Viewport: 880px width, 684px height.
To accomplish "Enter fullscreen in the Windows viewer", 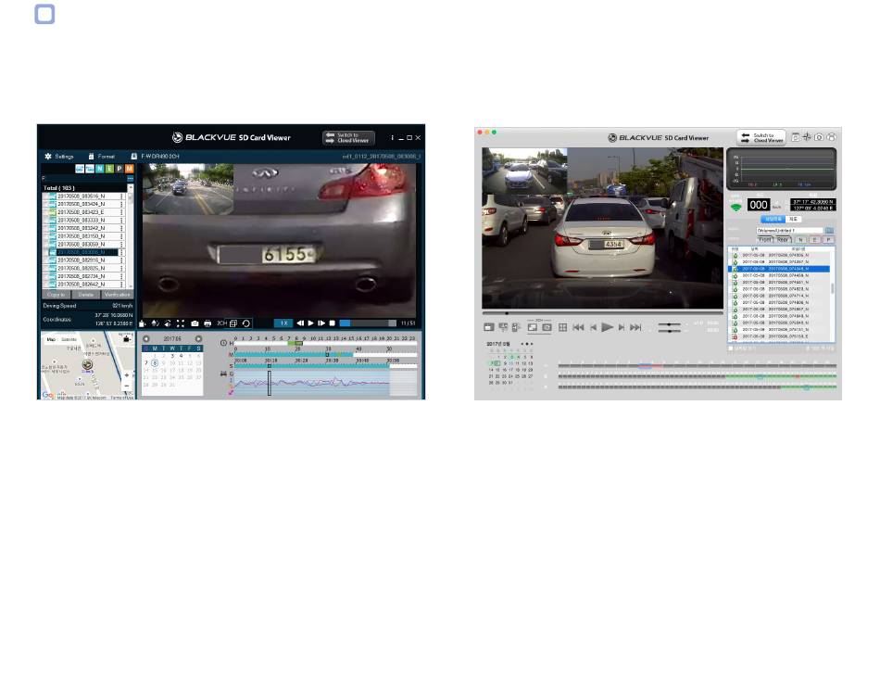I will pos(180,323).
